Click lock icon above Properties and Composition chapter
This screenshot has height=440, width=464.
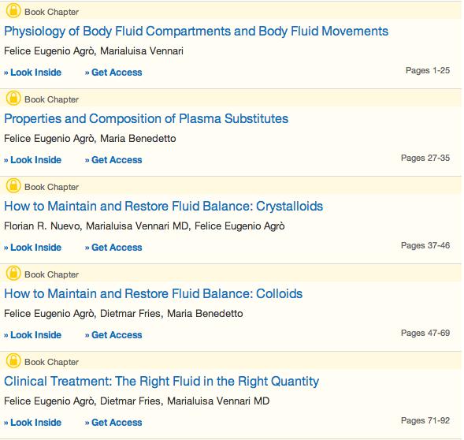[13, 99]
